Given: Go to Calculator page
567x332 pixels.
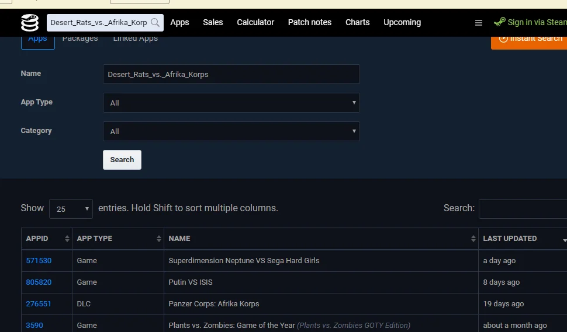Looking at the screenshot, I should coord(255,22).
